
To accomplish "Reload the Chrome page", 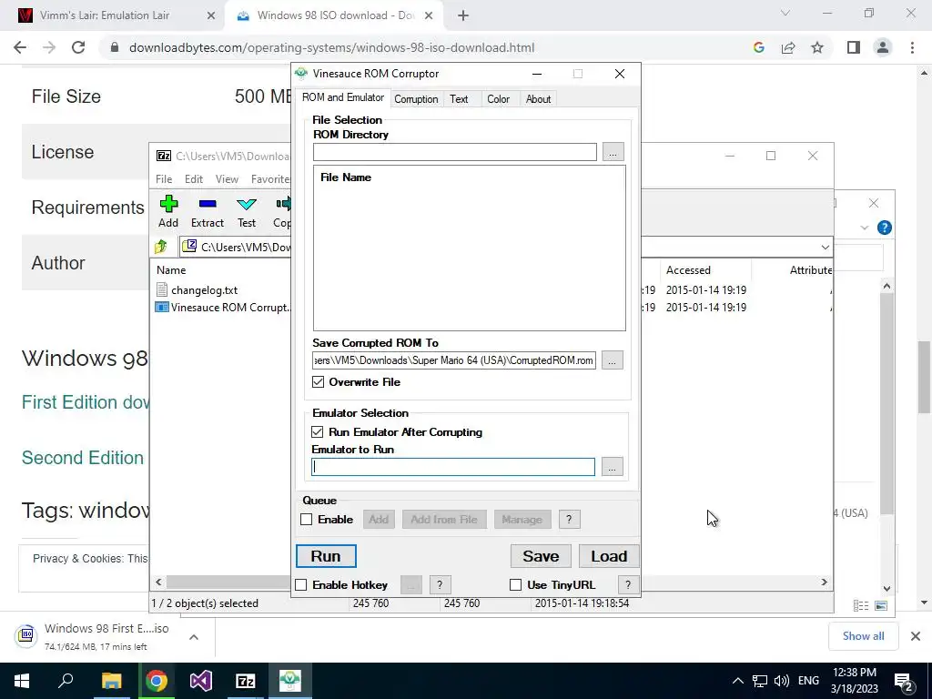I will coord(78,47).
